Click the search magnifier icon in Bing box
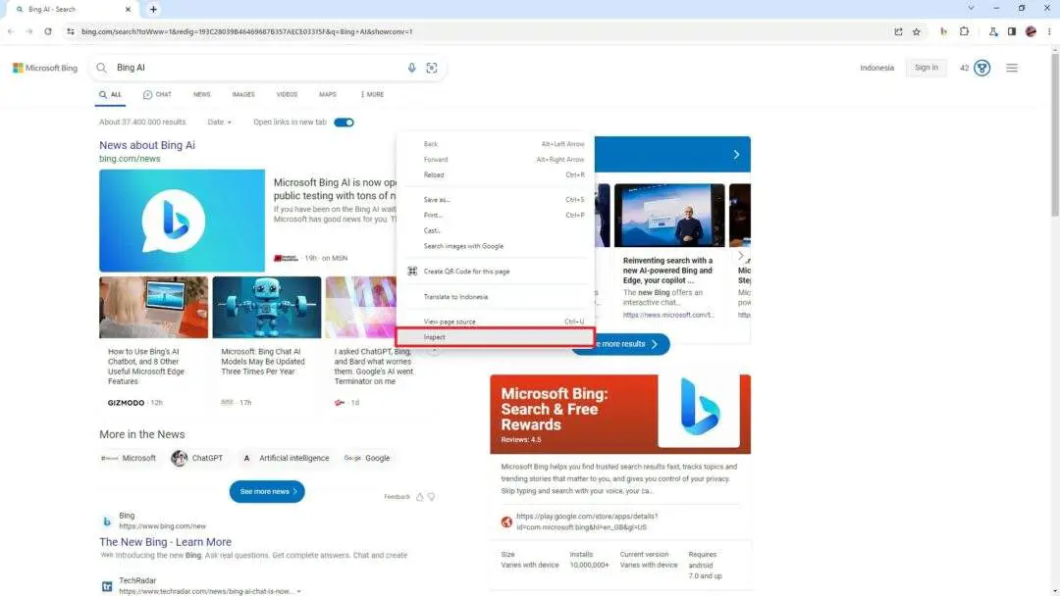 101,68
